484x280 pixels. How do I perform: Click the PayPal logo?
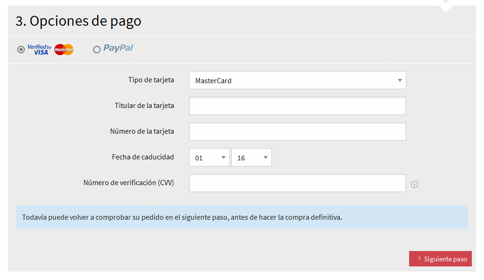coord(118,48)
